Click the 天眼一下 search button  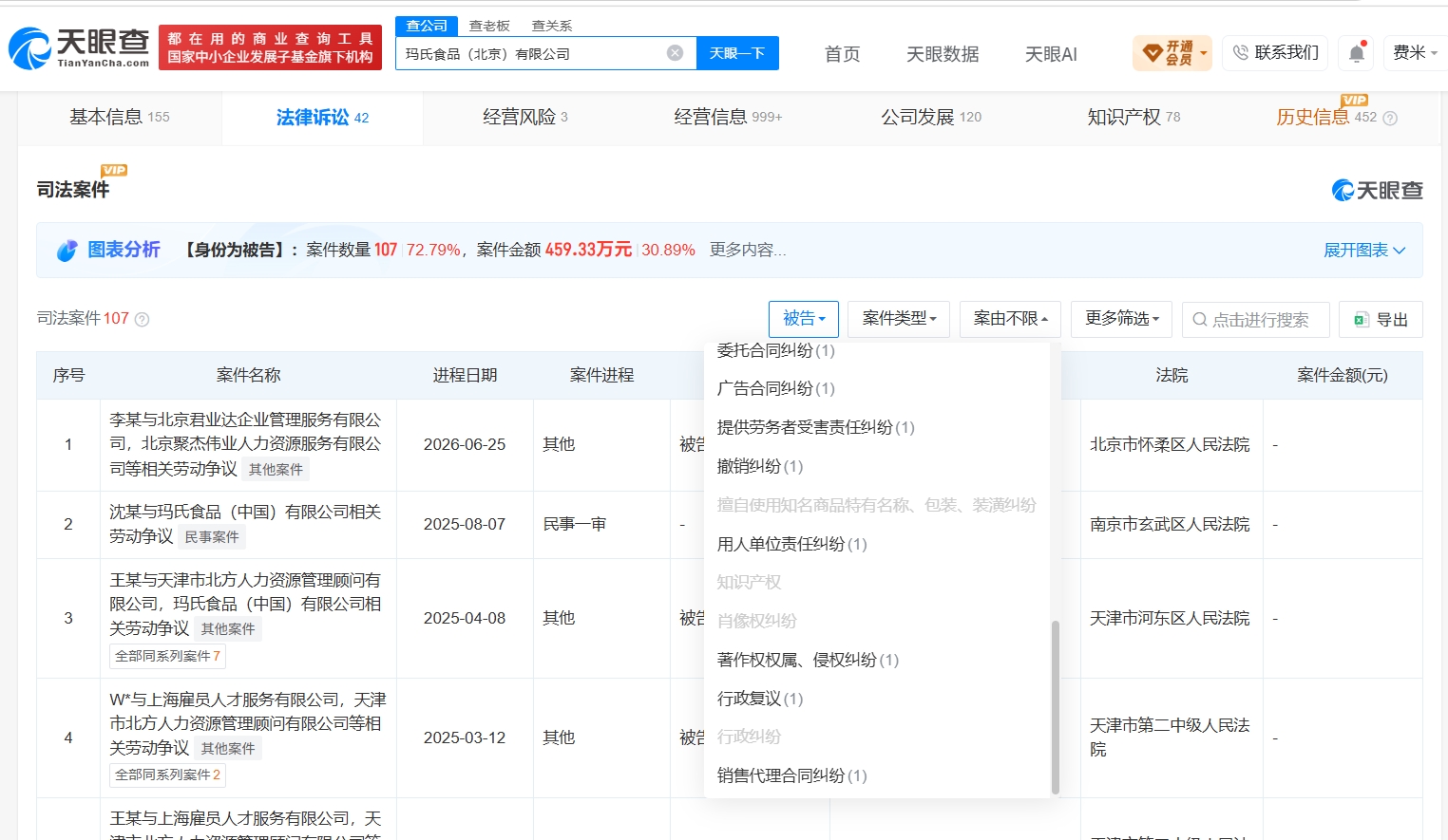coord(737,53)
